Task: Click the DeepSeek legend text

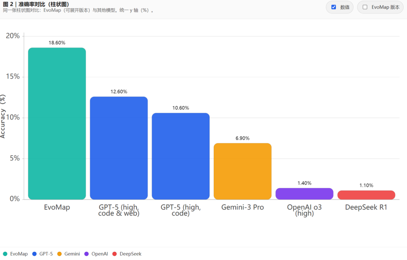Action: [x=130, y=254]
